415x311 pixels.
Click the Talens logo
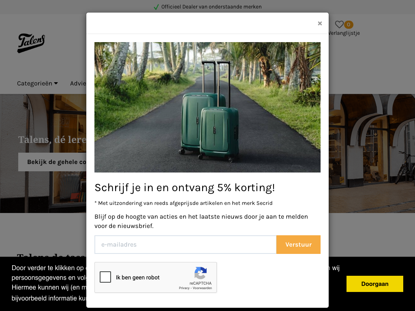[x=31, y=43]
